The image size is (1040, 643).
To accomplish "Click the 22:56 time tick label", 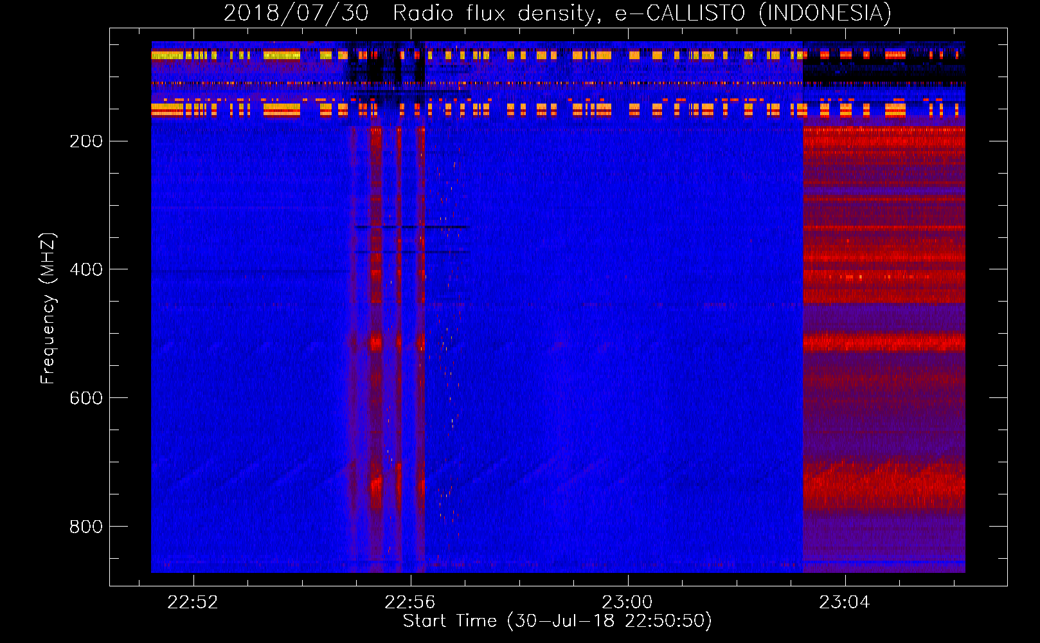I will click(x=410, y=602).
